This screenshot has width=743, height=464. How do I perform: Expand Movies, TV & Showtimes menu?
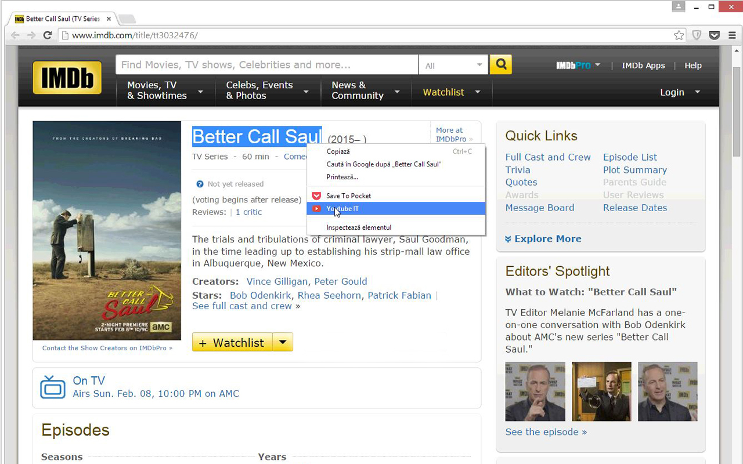tap(166, 90)
